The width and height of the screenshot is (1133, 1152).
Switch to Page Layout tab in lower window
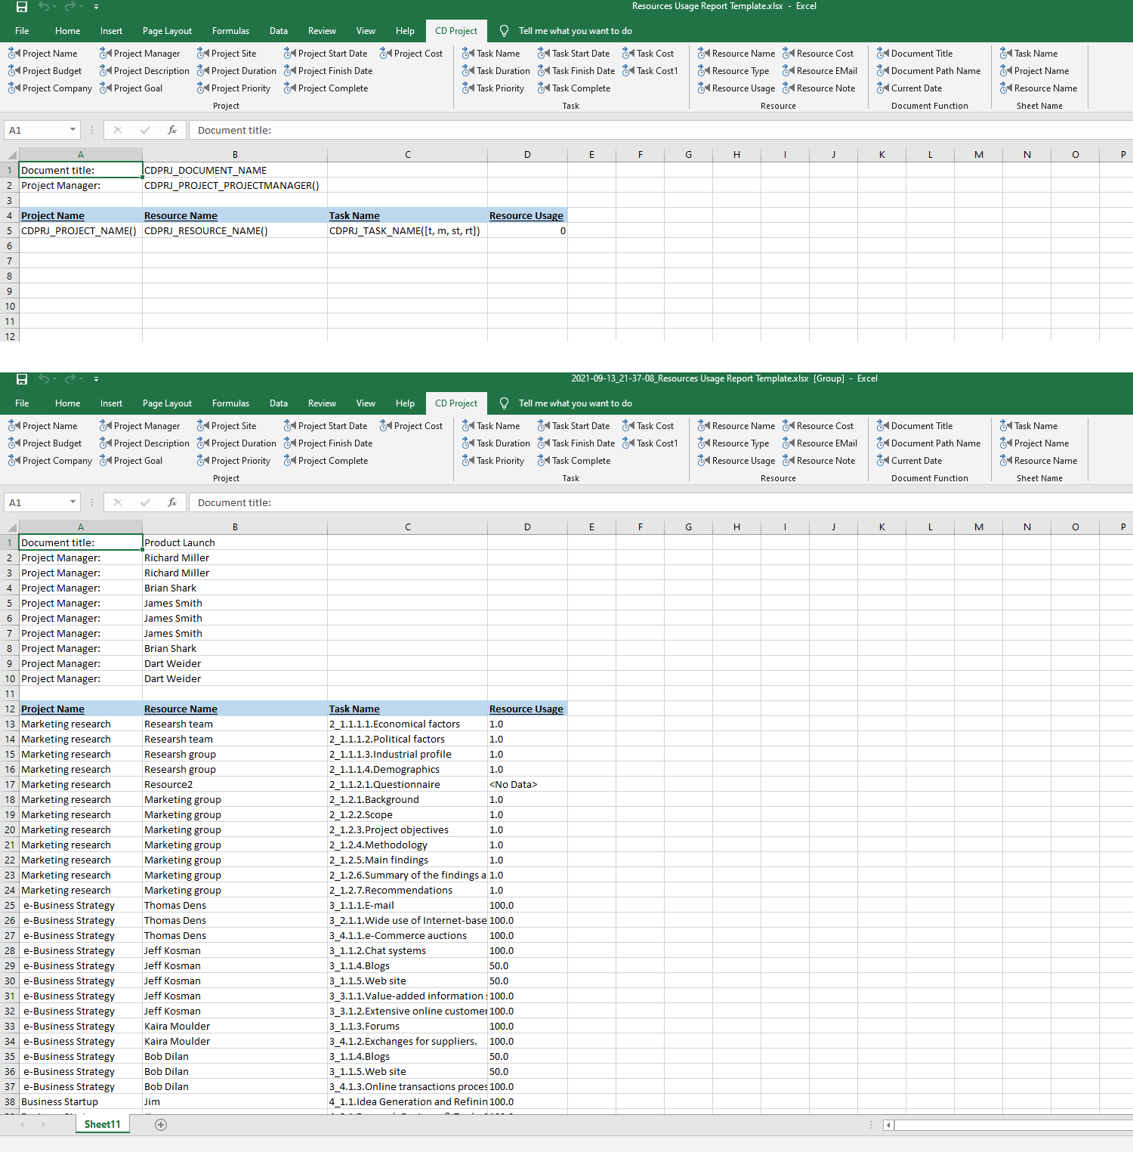(x=167, y=403)
